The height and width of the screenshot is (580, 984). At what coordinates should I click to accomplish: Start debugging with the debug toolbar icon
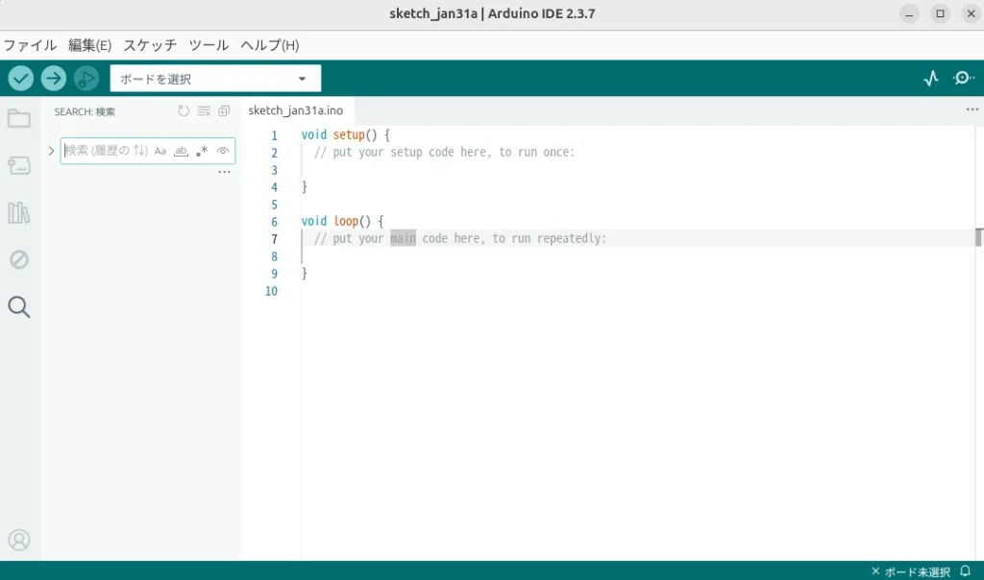click(86, 79)
